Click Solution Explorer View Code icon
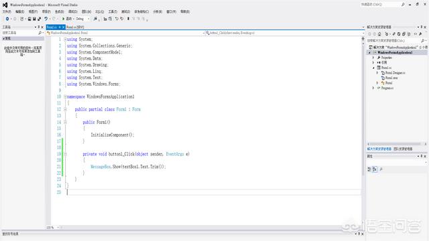Screen dimensions: 429x241 [416, 34]
